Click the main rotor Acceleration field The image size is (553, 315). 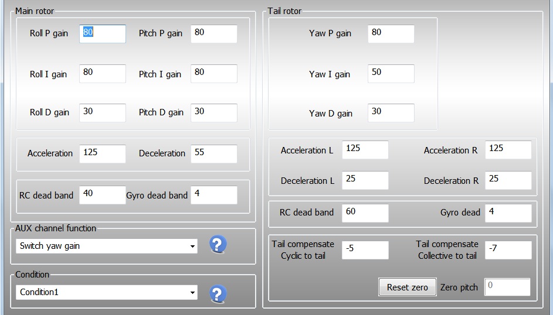tap(103, 153)
